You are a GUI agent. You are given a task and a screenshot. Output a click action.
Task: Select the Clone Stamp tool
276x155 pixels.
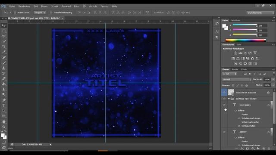click(4, 68)
